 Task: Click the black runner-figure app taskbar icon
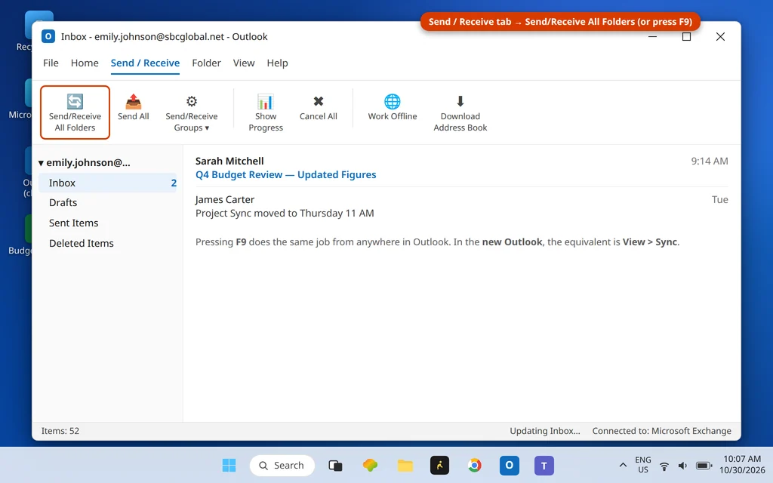(440, 465)
